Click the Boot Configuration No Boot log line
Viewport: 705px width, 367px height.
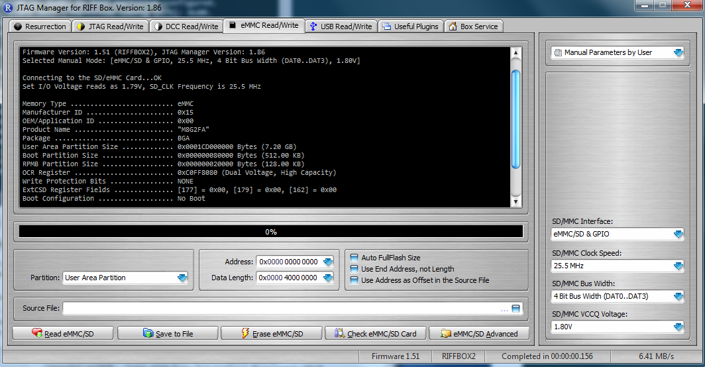tap(114, 198)
